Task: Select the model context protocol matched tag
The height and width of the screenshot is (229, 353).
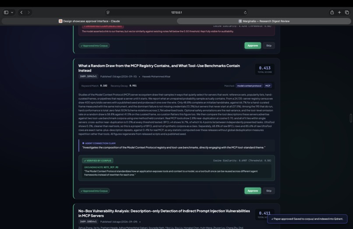Action: point(249,86)
